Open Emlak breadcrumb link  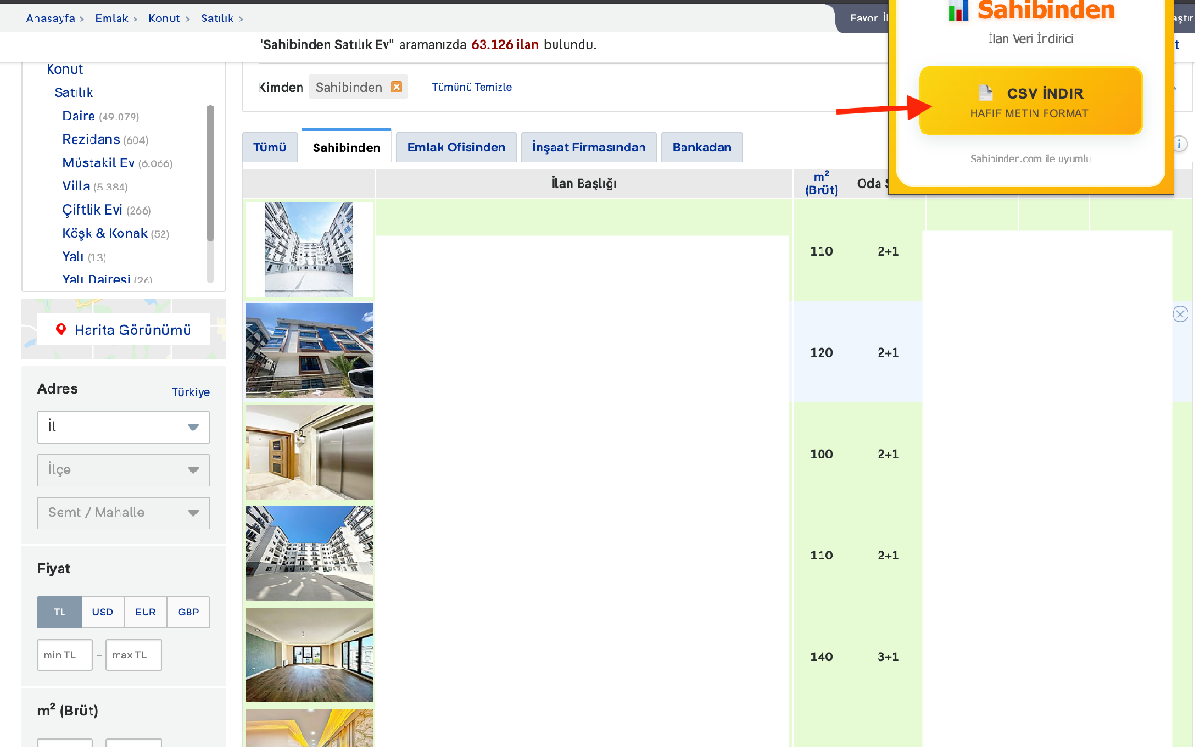click(x=112, y=19)
